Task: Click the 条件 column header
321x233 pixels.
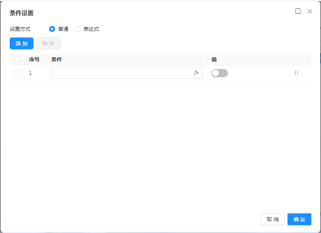Action: tap(57, 59)
